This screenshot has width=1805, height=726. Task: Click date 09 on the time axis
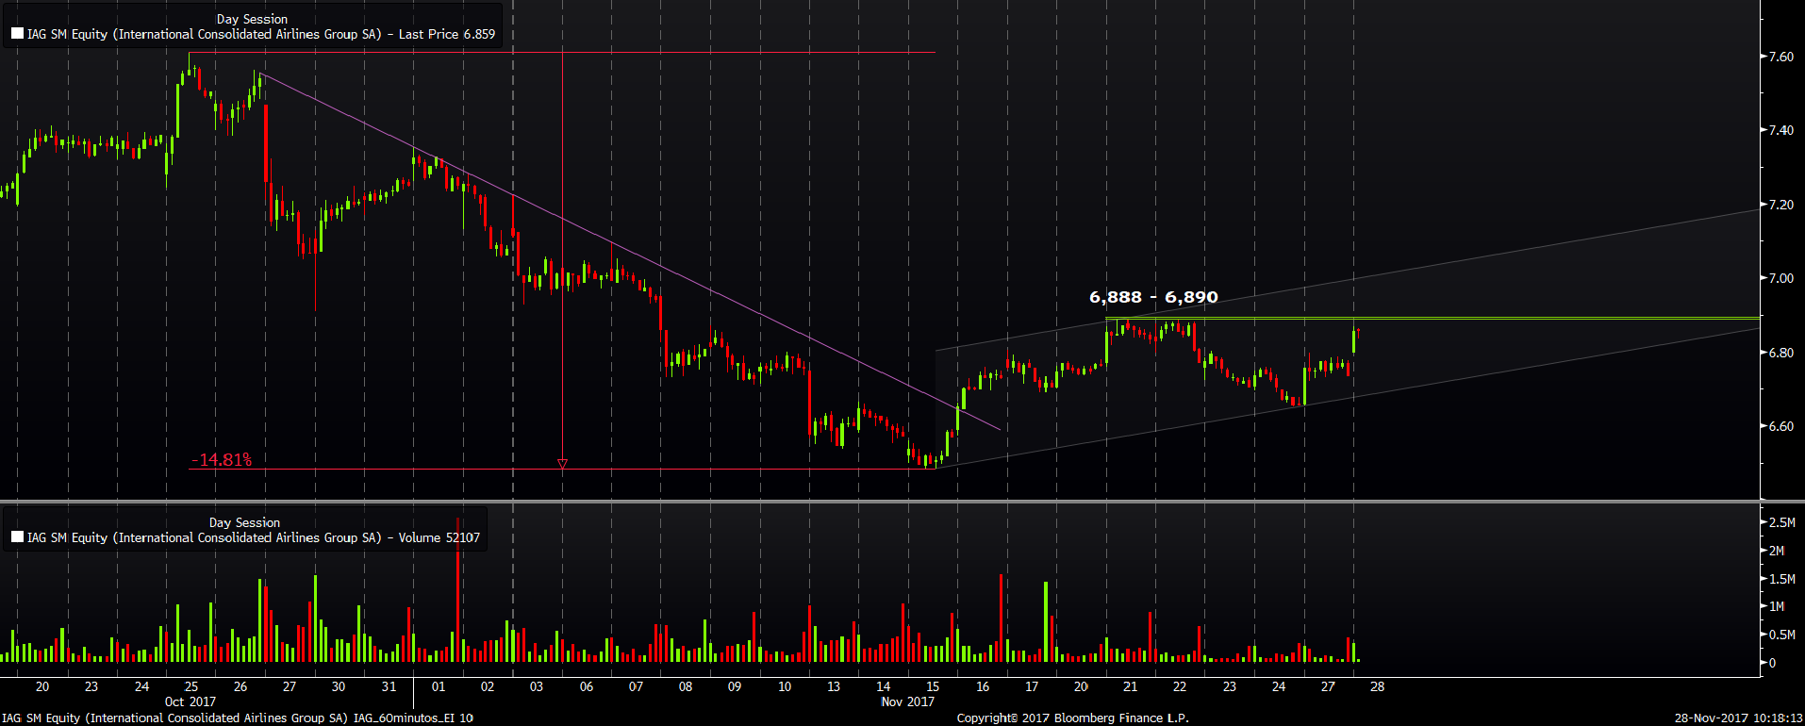tap(735, 686)
